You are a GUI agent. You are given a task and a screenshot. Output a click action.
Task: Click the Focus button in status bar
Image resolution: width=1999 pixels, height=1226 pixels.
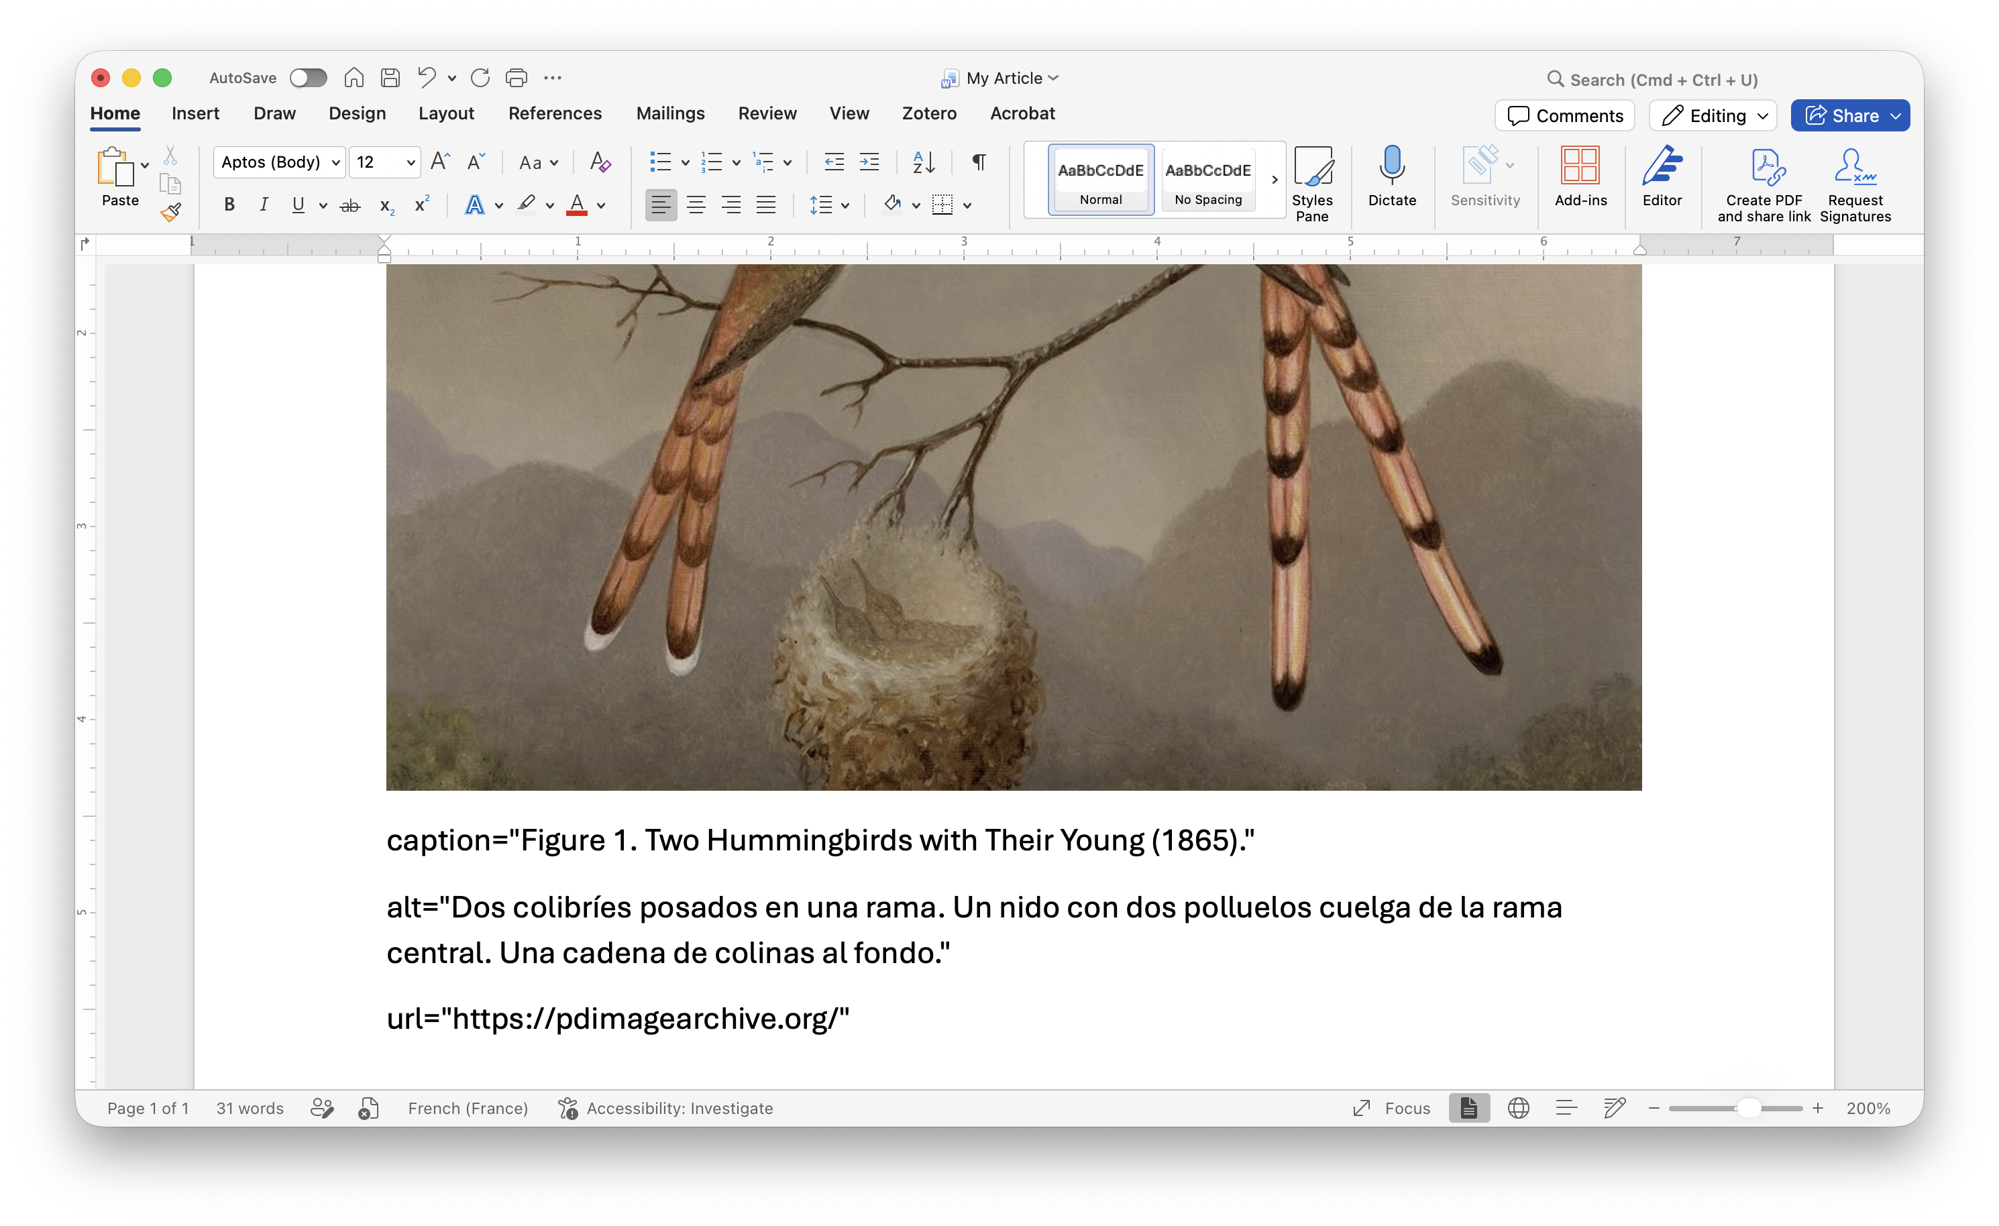pyautogui.click(x=1392, y=1109)
